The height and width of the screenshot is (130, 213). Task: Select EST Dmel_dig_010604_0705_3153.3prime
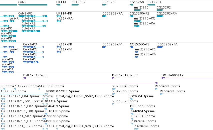85,127
